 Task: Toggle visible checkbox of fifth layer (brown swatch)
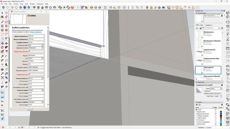tap(216, 118)
